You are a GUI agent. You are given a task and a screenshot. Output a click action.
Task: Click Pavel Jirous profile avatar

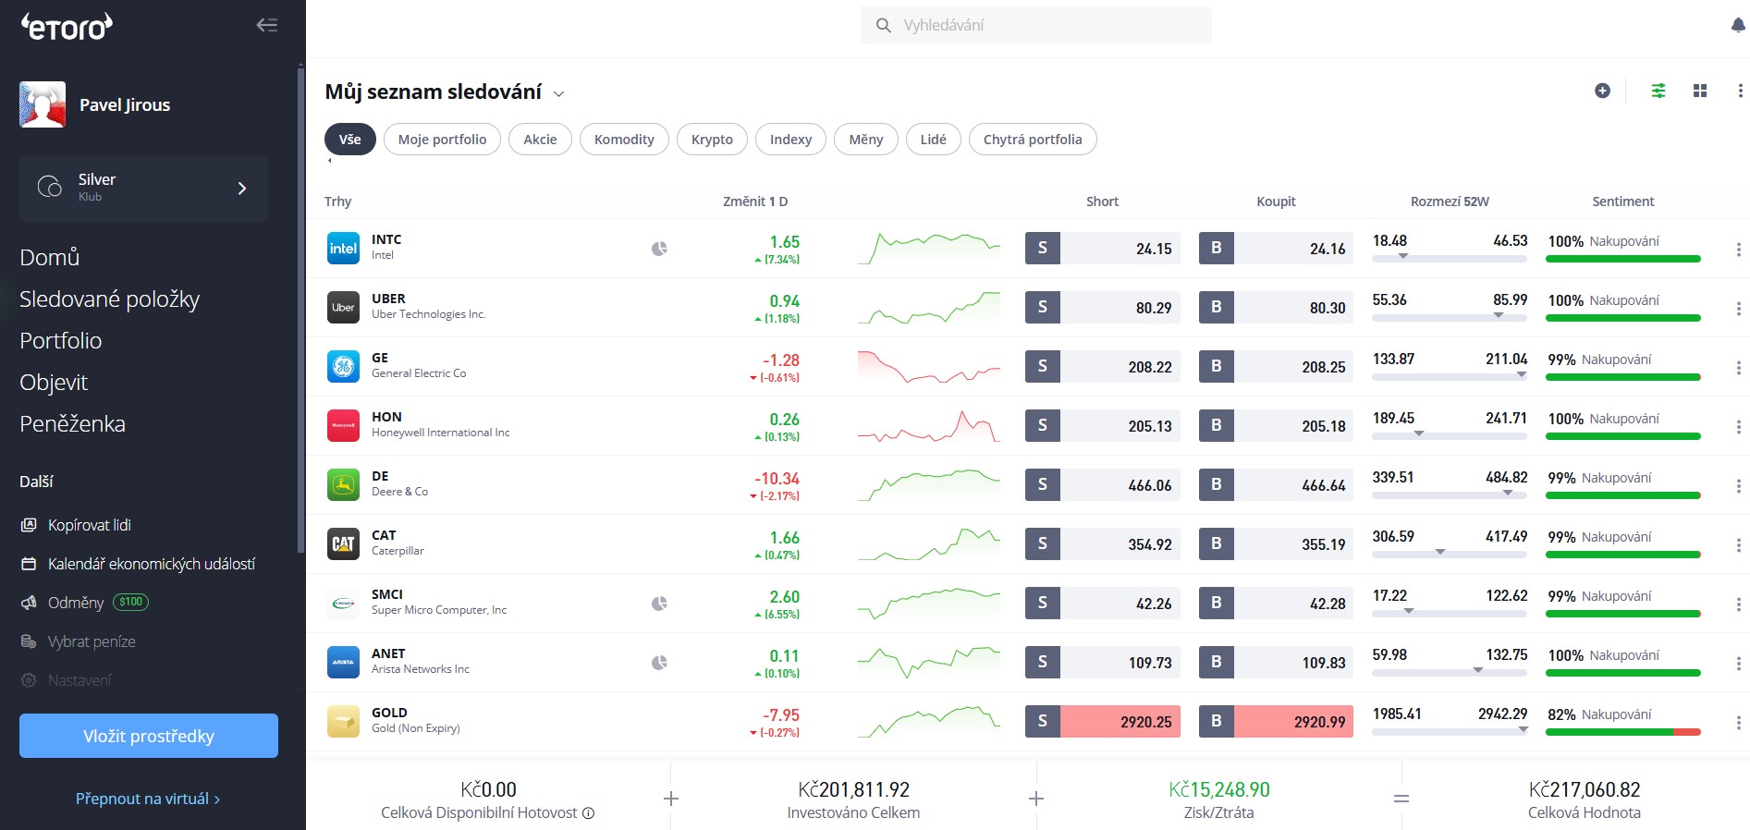point(43,104)
